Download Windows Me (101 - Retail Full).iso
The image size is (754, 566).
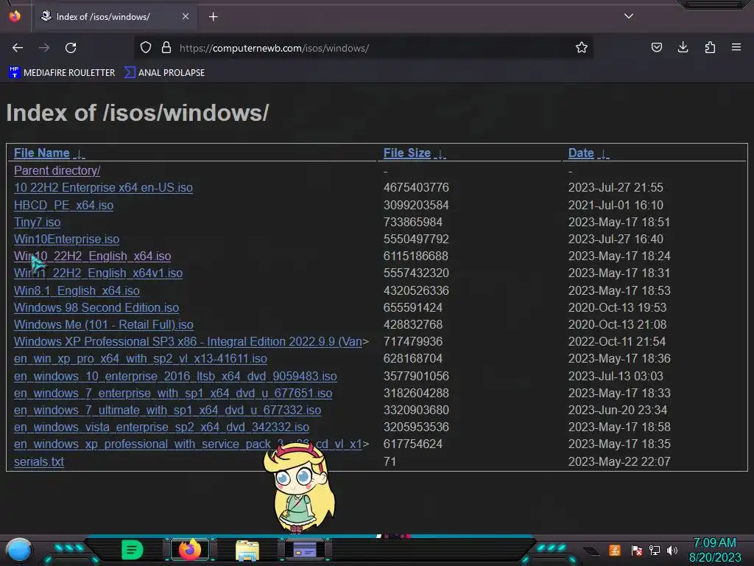click(x=103, y=325)
